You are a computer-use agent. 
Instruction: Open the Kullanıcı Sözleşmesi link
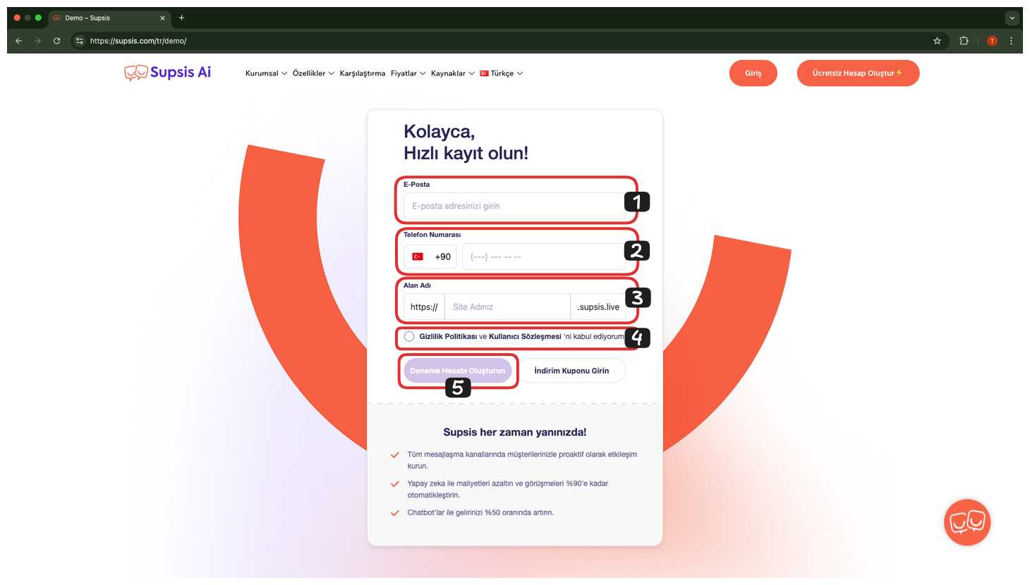pos(525,336)
